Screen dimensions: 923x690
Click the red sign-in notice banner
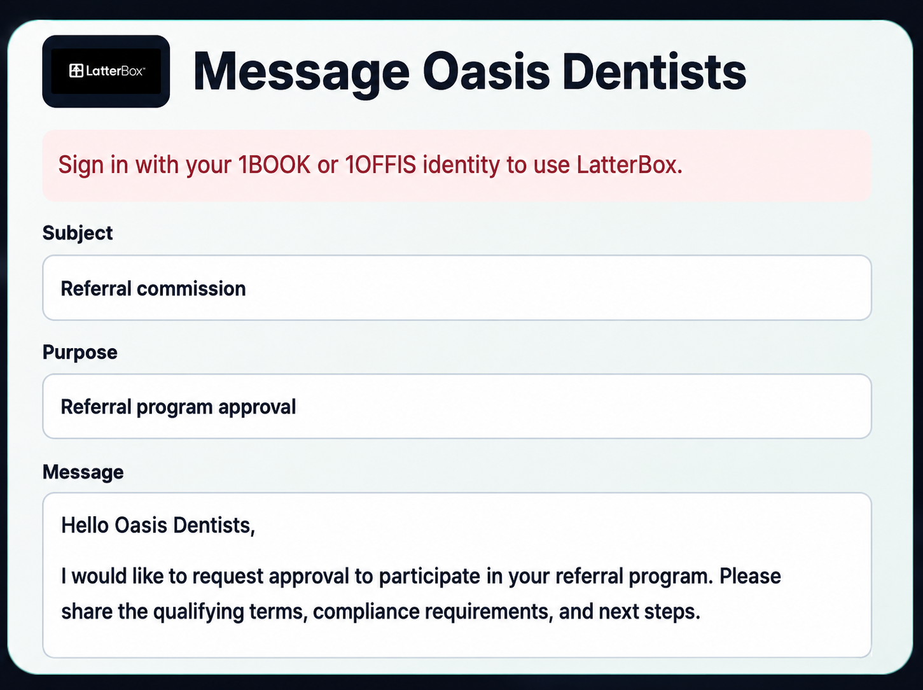pyautogui.click(x=457, y=165)
